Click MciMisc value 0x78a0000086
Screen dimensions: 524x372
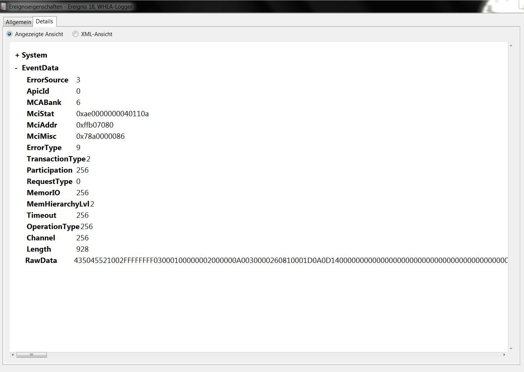(x=100, y=136)
